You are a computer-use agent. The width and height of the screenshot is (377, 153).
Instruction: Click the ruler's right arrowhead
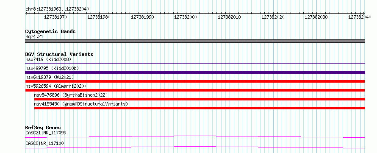[364, 13]
